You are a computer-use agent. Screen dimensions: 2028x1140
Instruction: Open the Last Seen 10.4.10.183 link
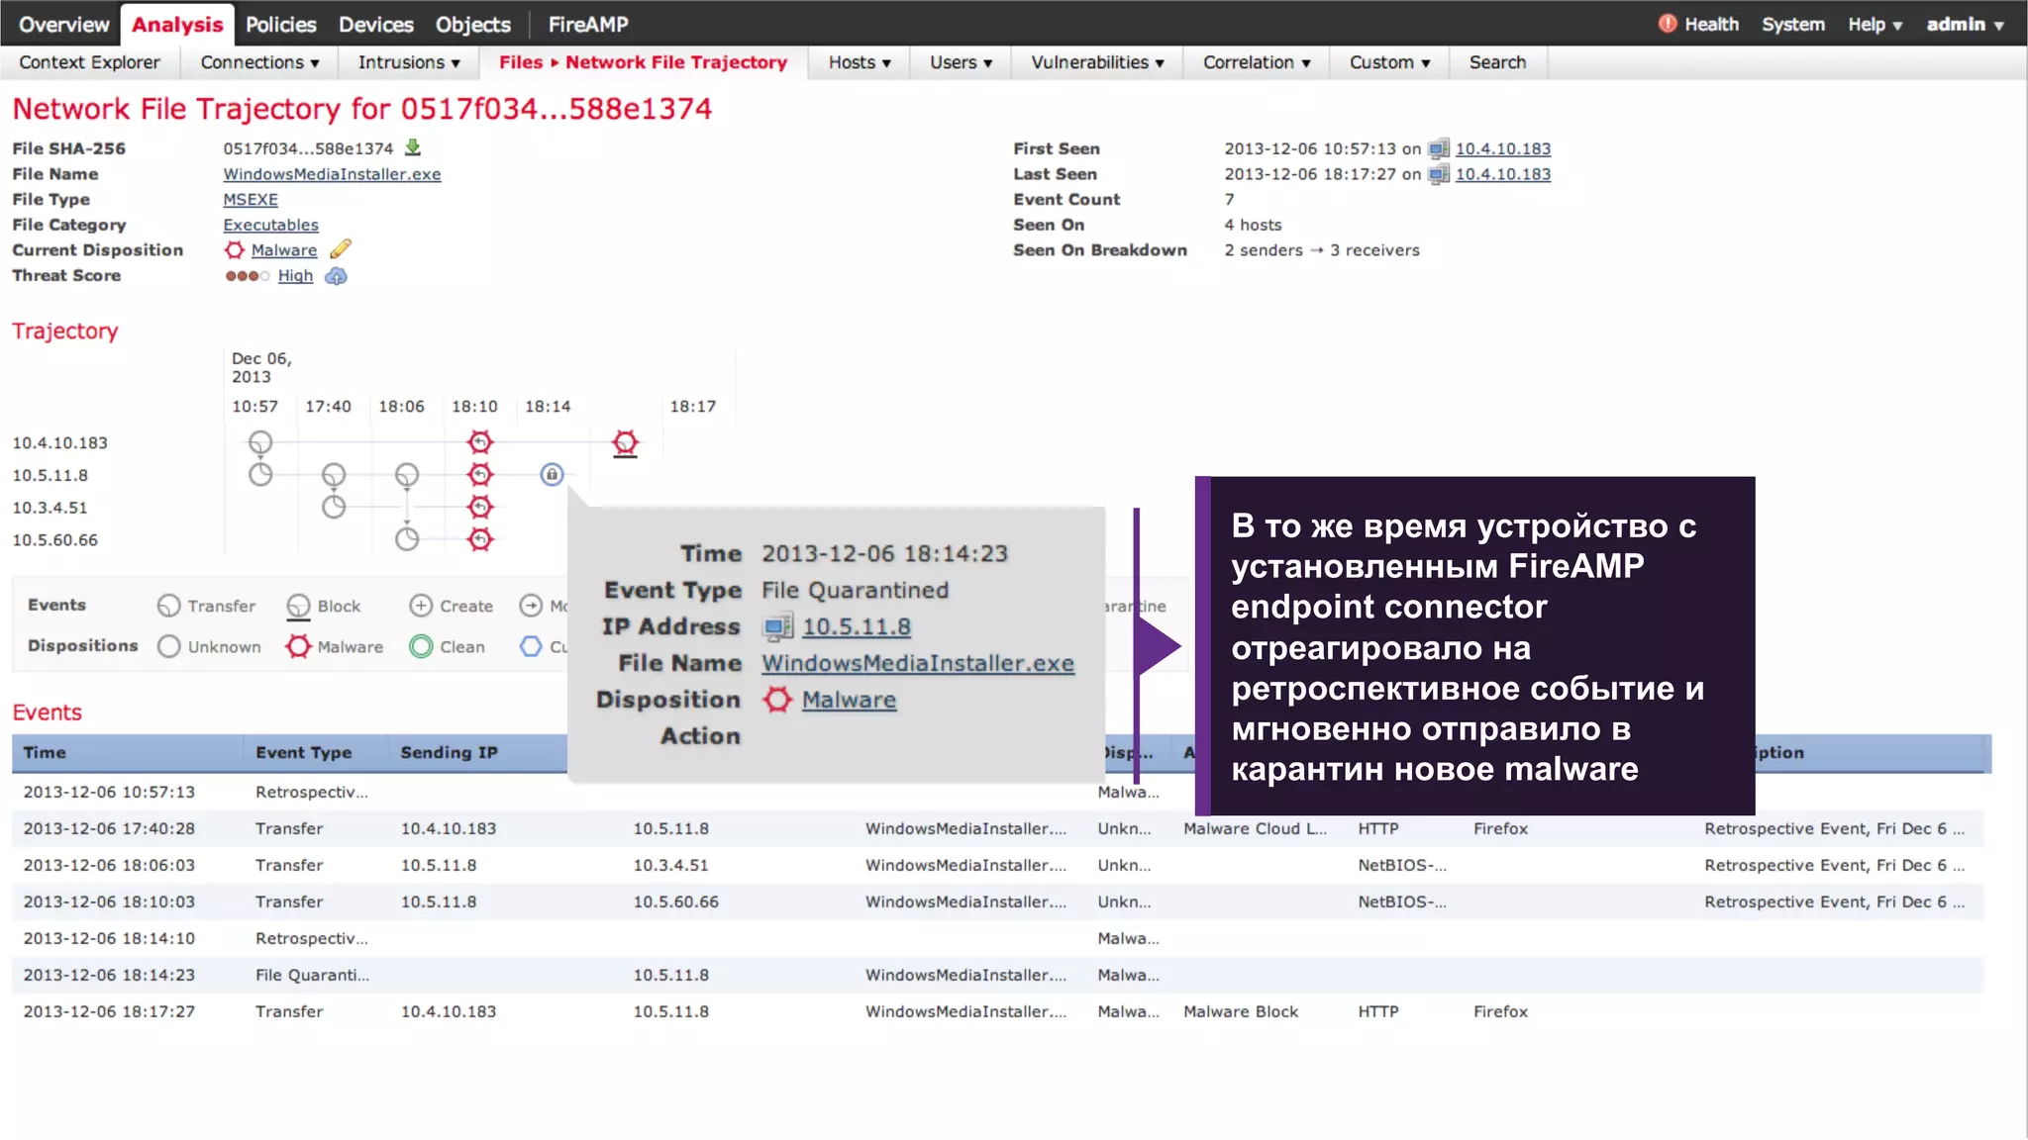tap(1502, 174)
